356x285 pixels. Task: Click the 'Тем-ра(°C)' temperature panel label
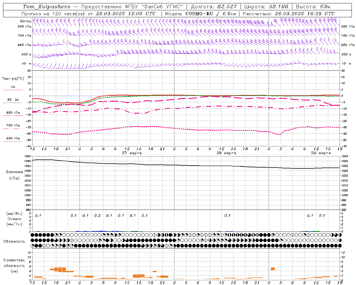[x=13, y=79]
